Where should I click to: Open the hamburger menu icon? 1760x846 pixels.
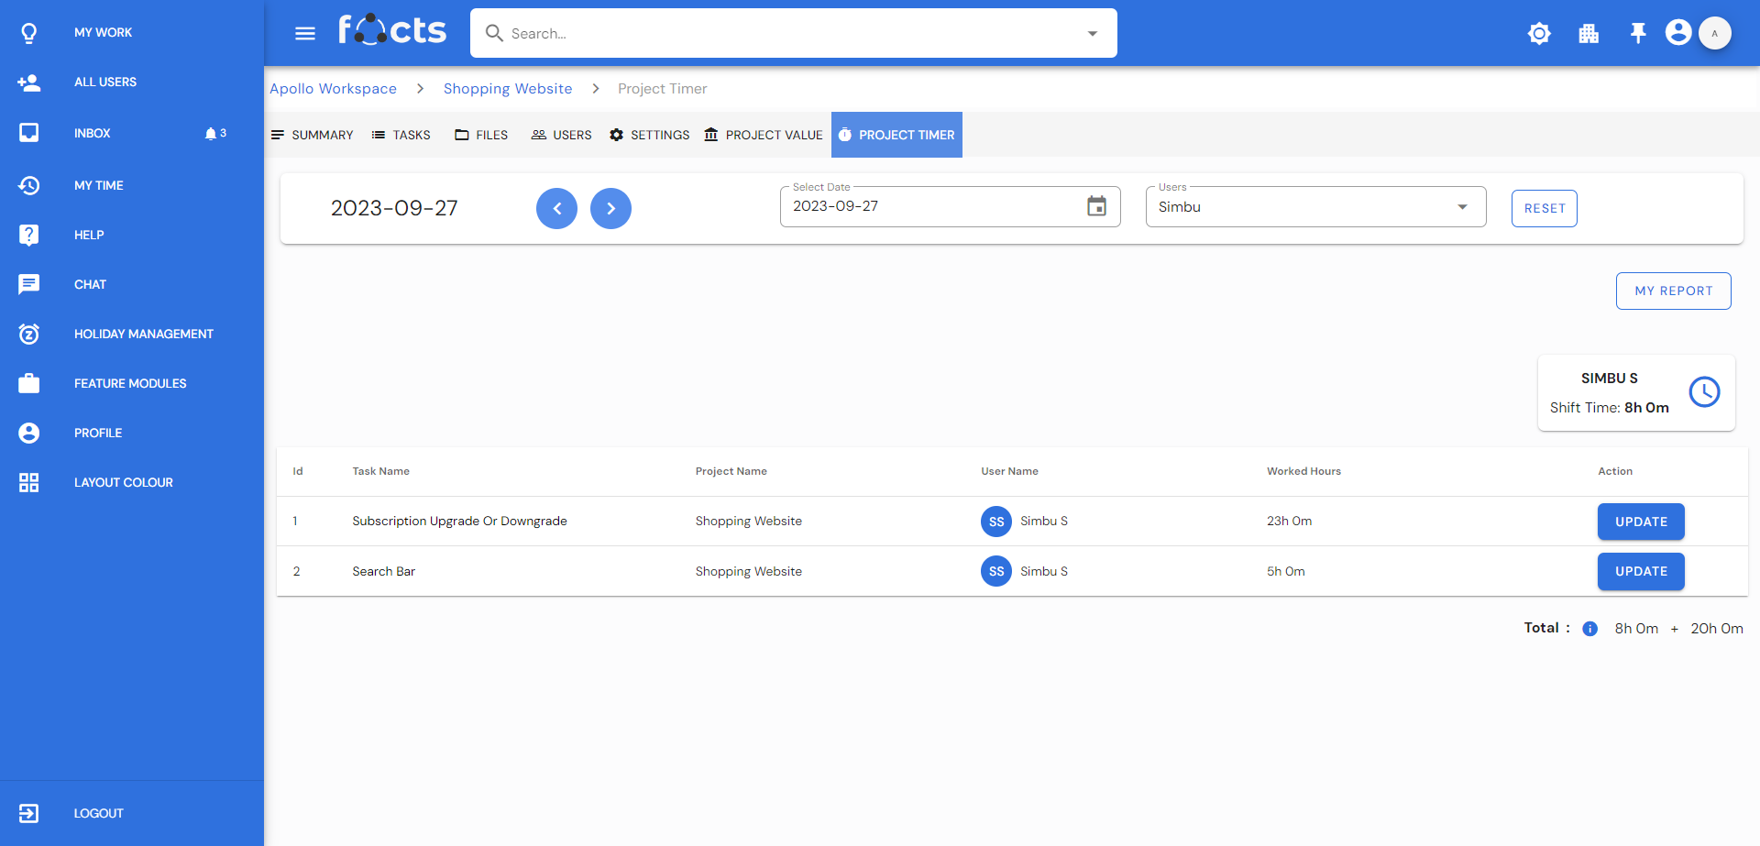click(305, 34)
